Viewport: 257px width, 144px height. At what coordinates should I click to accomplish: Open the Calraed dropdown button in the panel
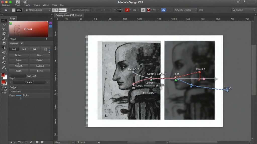coord(40,66)
